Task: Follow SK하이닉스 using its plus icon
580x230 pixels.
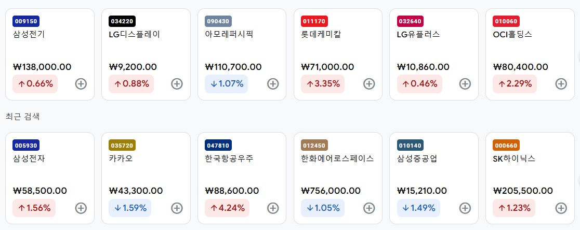Action: coord(561,208)
